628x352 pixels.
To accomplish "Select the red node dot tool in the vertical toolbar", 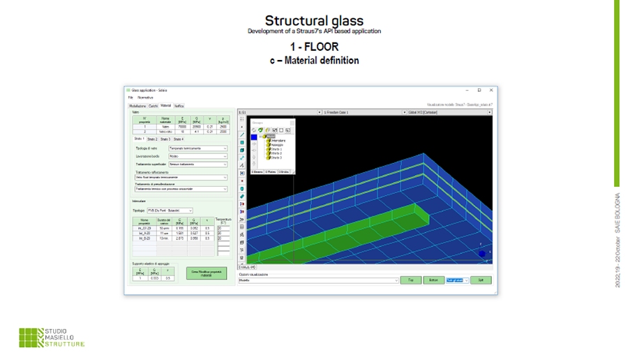I will pyautogui.click(x=242, y=180).
